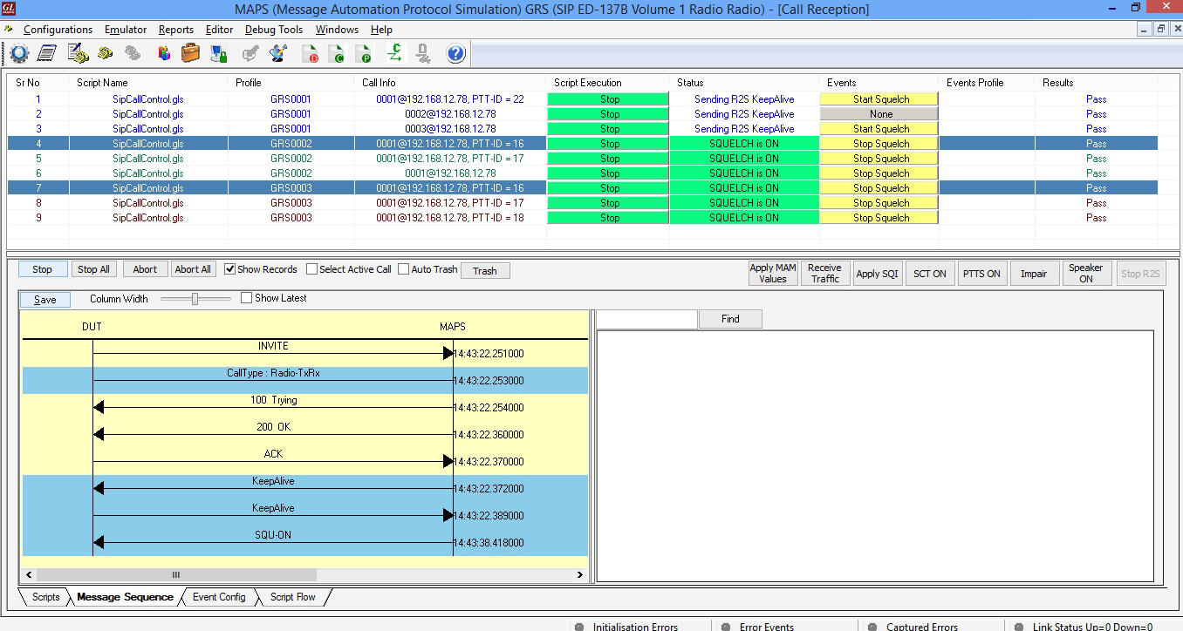The width and height of the screenshot is (1183, 631).
Task: Click the notepad with yellow phone toolbar icon
Action: click(78, 54)
